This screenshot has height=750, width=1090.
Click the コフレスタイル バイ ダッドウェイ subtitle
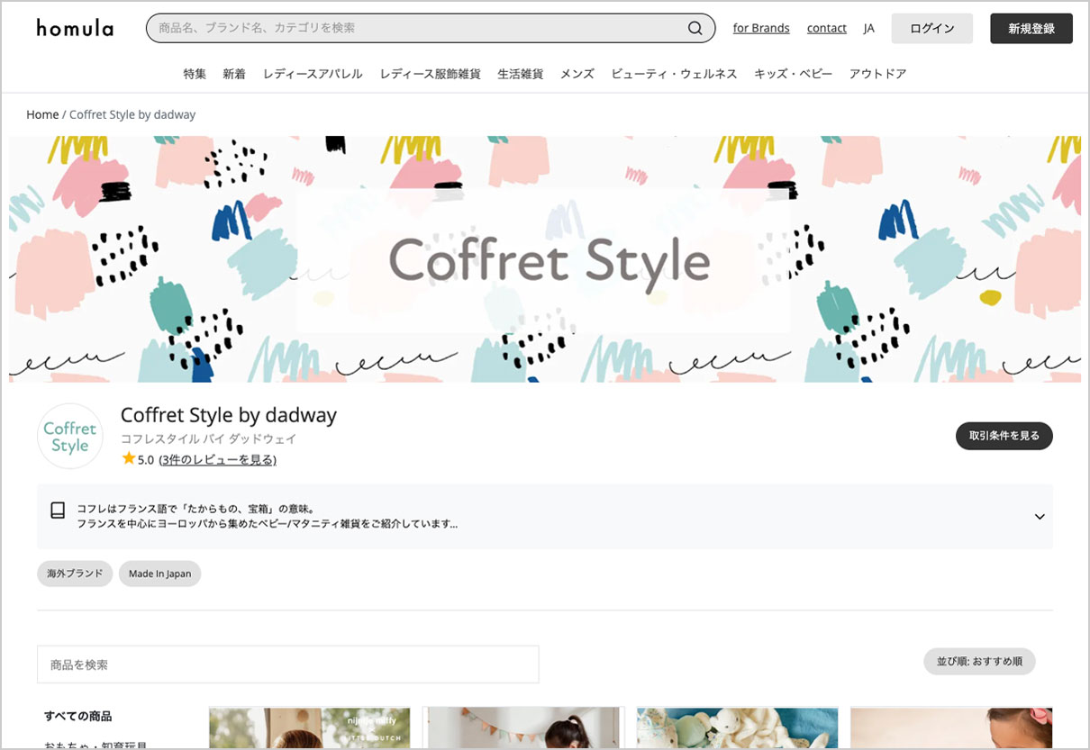(209, 438)
